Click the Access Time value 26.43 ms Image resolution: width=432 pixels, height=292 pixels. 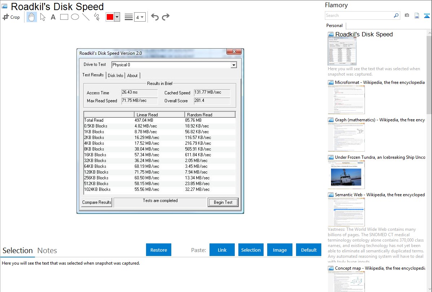pyautogui.click(x=140, y=93)
